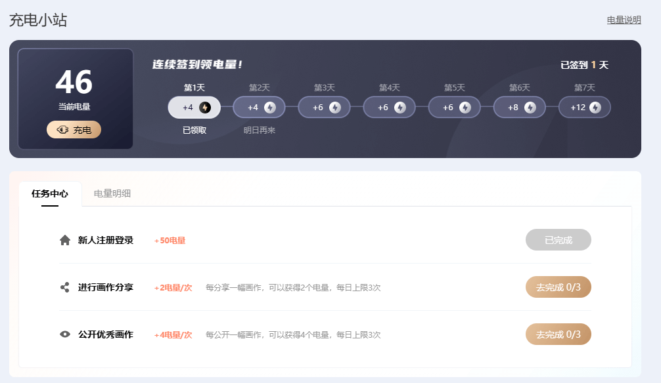Screen dimensions: 661x383
Task: Click the Day 7 +12 lightning icon
Action: pos(597,107)
